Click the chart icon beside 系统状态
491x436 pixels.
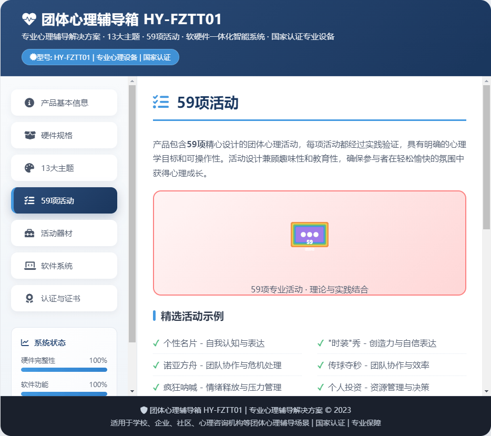pyautogui.click(x=25, y=343)
